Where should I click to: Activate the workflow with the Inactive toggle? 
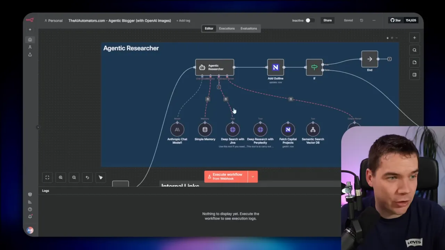(307, 20)
